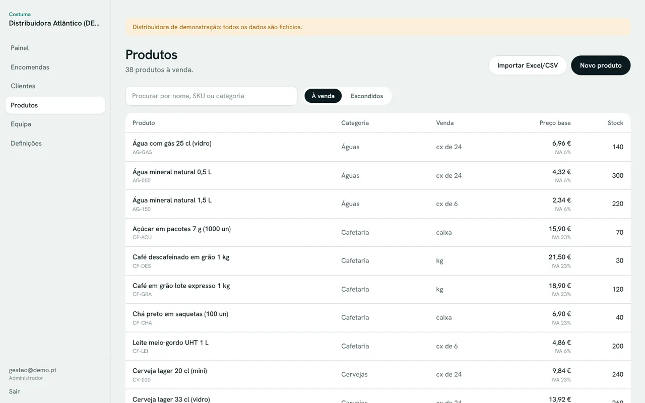Click the Produto column header
Image resolution: width=645 pixels, height=403 pixels.
point(144,123)
